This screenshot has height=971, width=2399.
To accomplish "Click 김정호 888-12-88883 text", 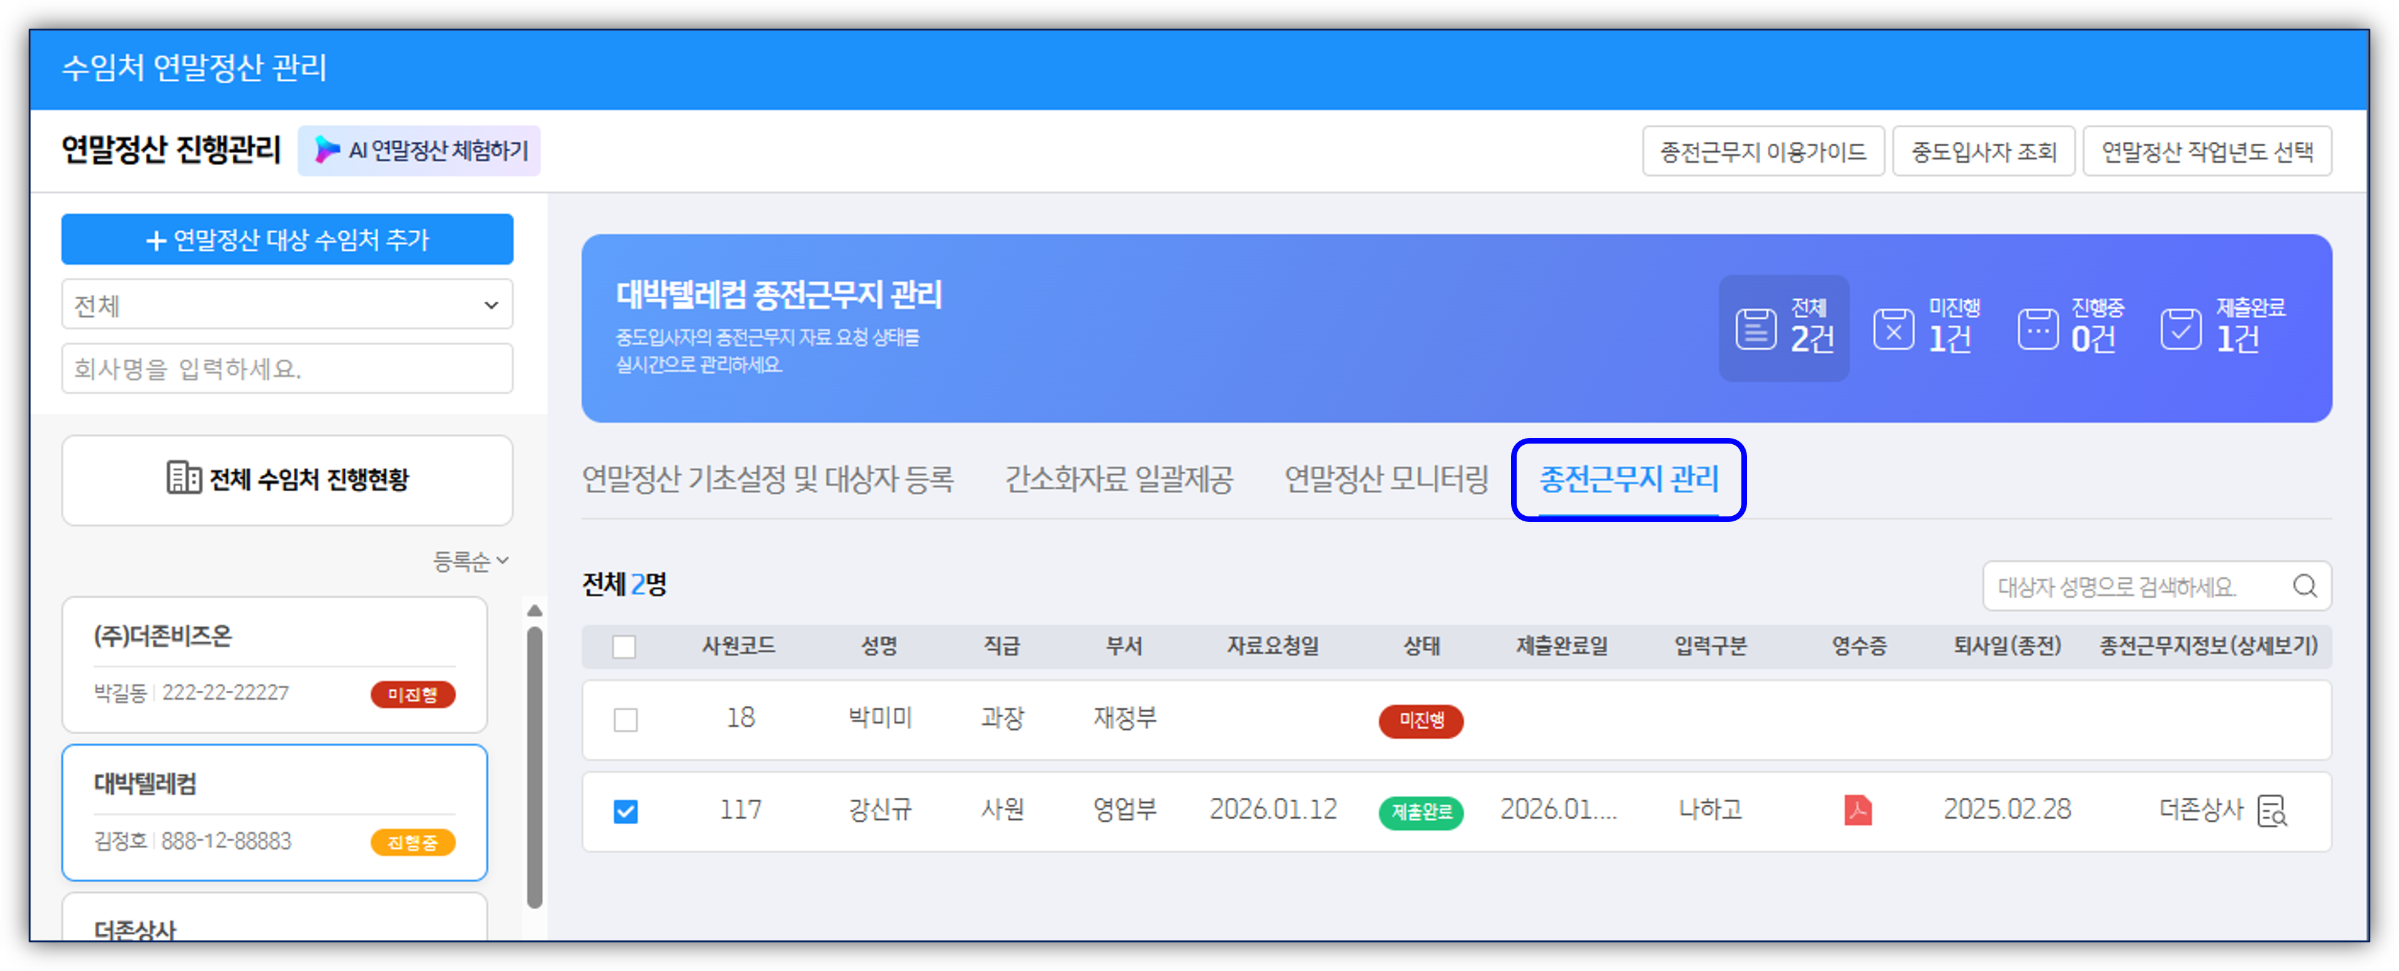I will 193,841.
